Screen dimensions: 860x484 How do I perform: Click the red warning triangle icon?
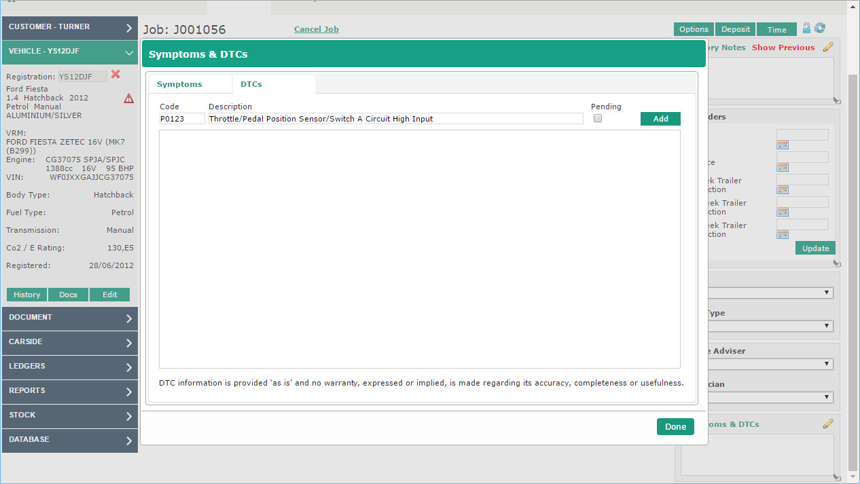128,98
